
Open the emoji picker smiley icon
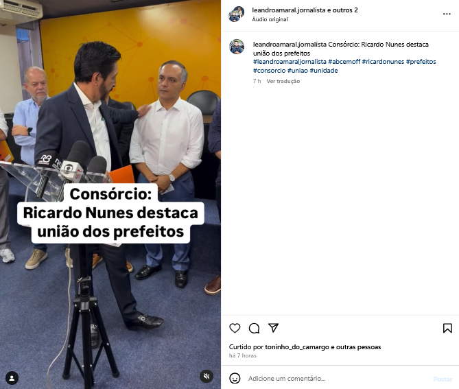coord(235,378)
